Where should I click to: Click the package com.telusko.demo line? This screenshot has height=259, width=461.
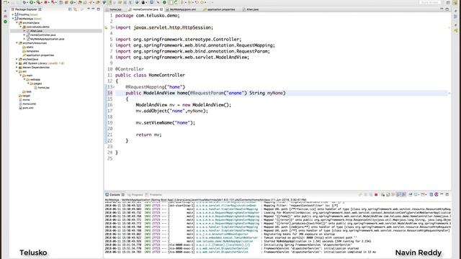tap(147, 16)
